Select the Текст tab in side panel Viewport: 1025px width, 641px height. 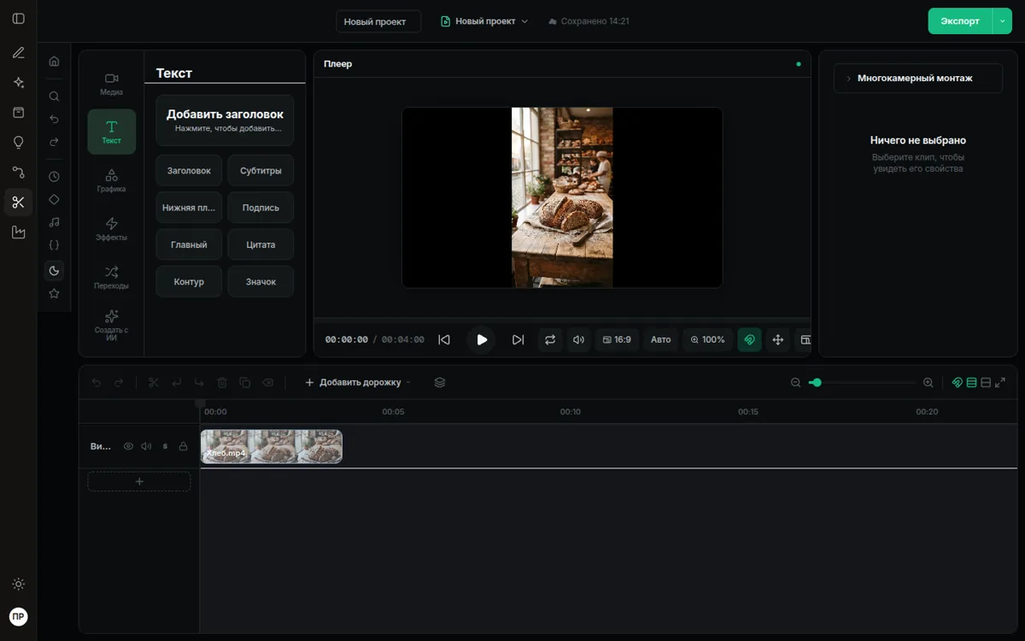coord(111,132)
